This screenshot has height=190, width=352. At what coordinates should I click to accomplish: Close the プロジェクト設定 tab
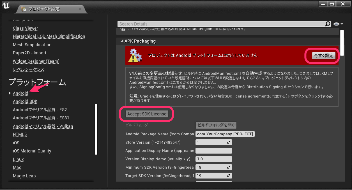[80, 9]
